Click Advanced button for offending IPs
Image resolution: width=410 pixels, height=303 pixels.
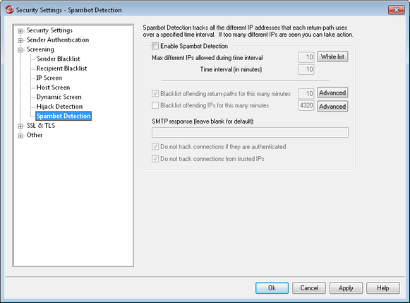(332, 107)
